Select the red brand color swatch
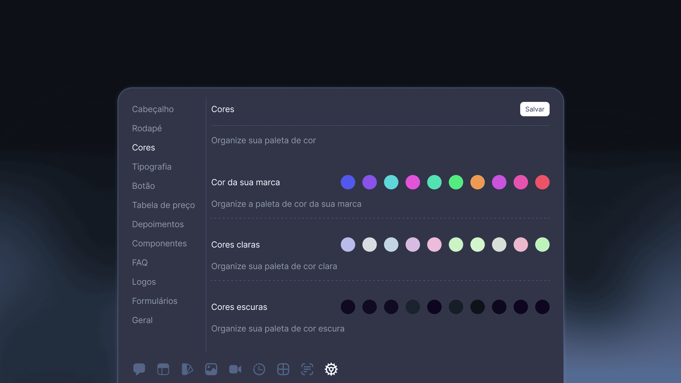 point(542,182)
